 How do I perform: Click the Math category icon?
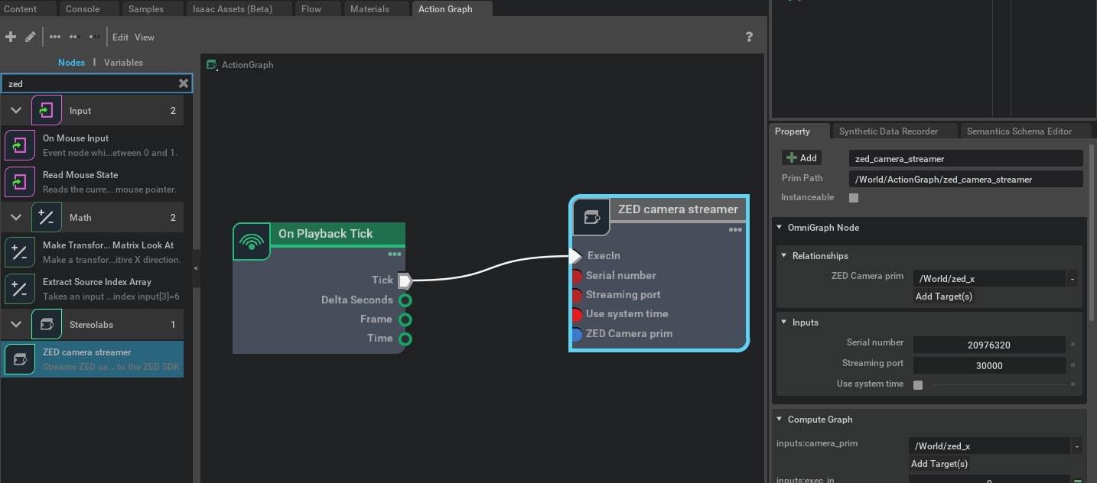(46, 217)
